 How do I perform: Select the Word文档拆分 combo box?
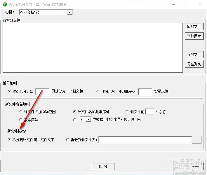(x=46, y=12)
